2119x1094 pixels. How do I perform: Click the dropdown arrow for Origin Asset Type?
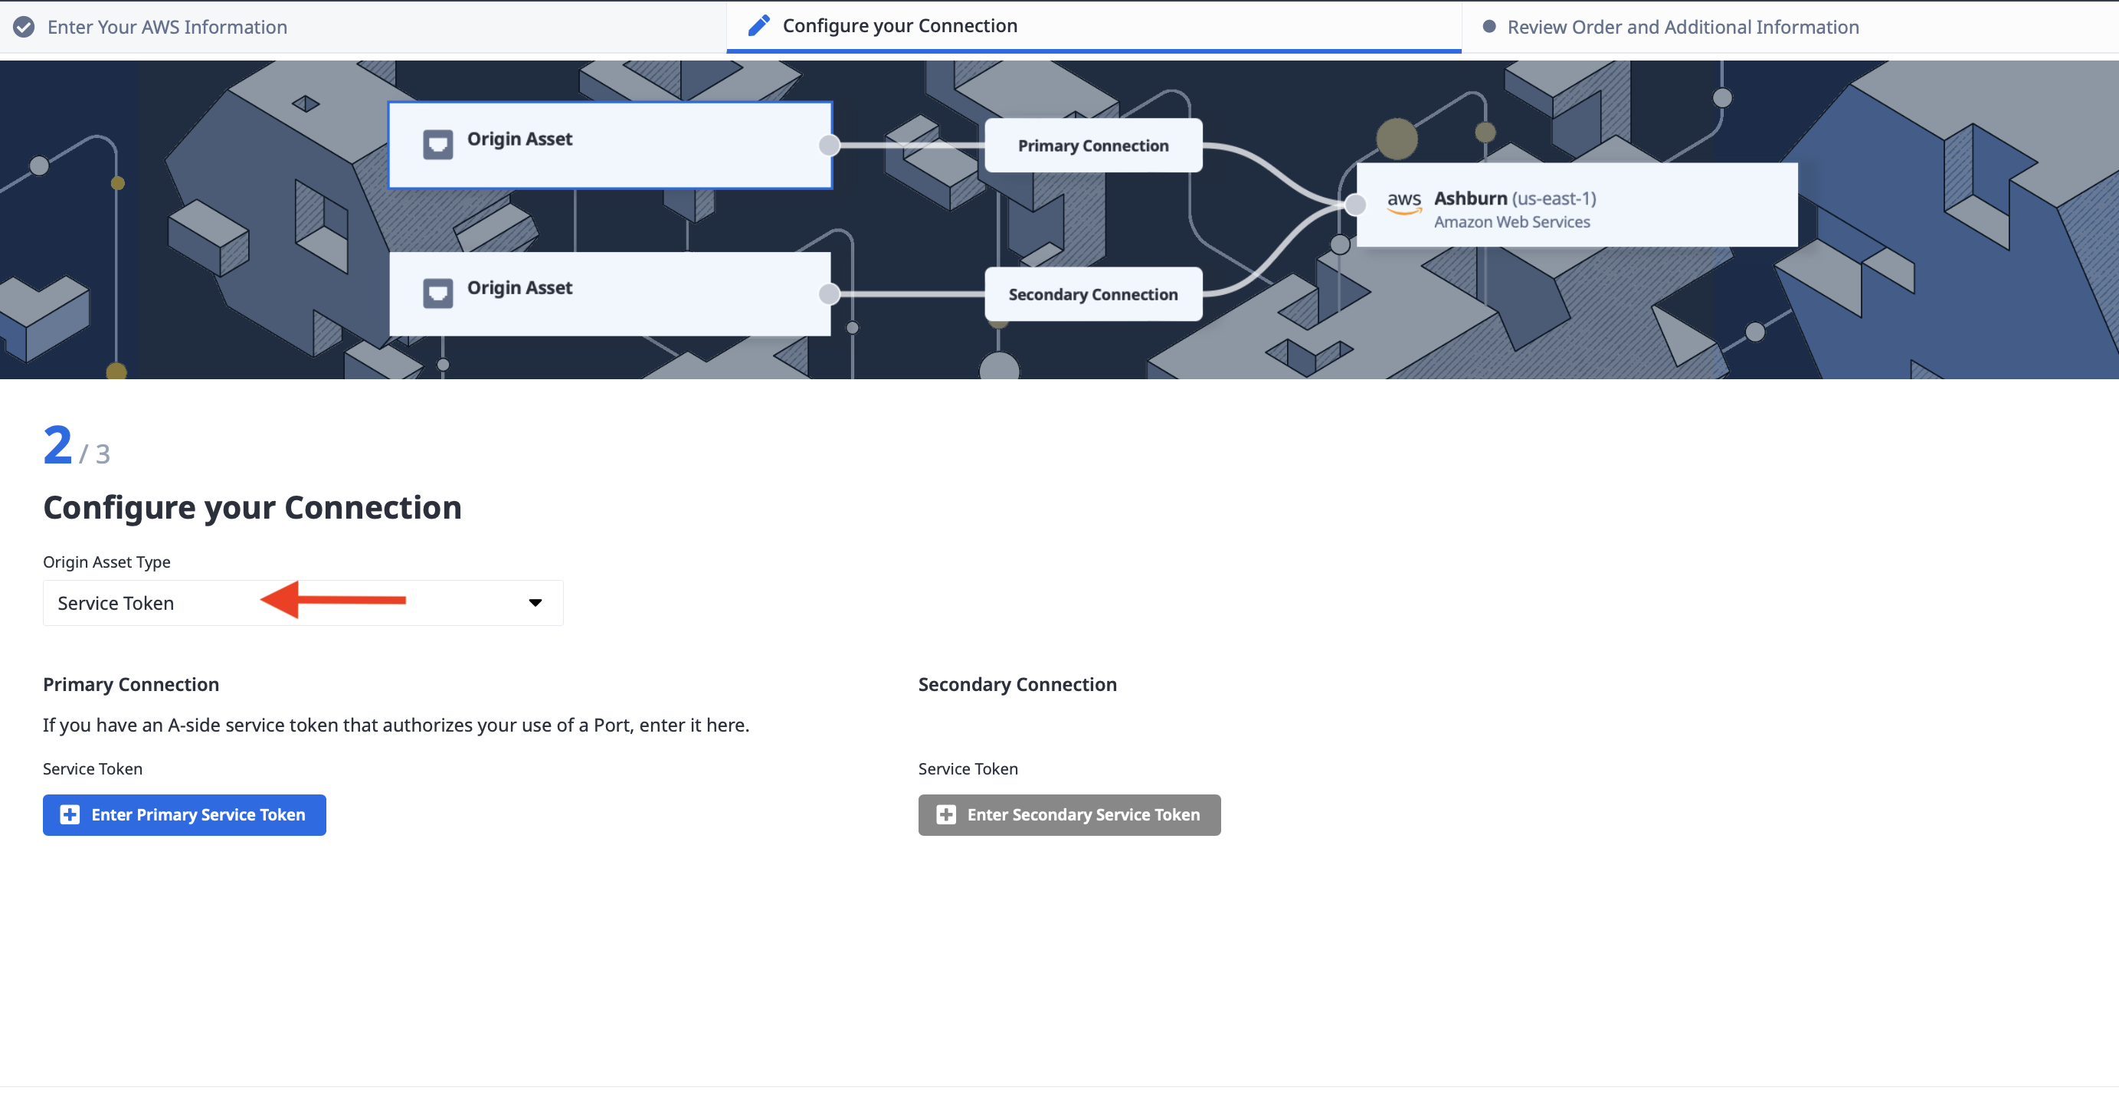click(535, 601)
